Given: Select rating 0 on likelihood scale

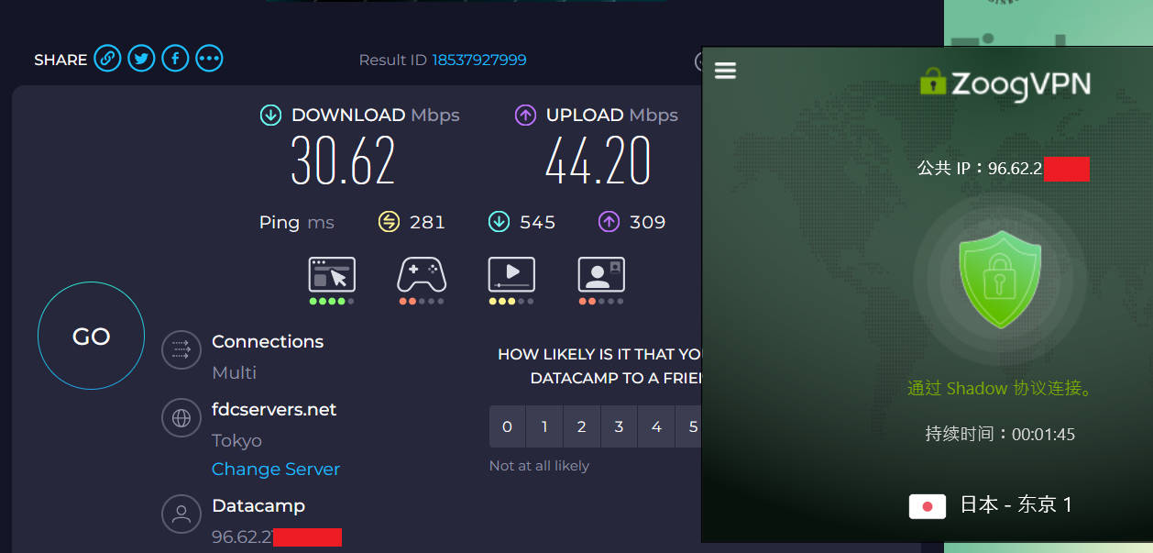Looking at the screenshot, I should pos(507,426).
